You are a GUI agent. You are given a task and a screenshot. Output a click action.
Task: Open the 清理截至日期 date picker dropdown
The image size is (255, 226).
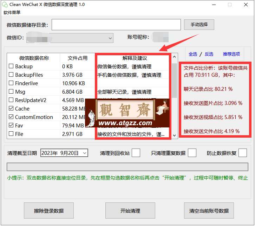point(85,153)
